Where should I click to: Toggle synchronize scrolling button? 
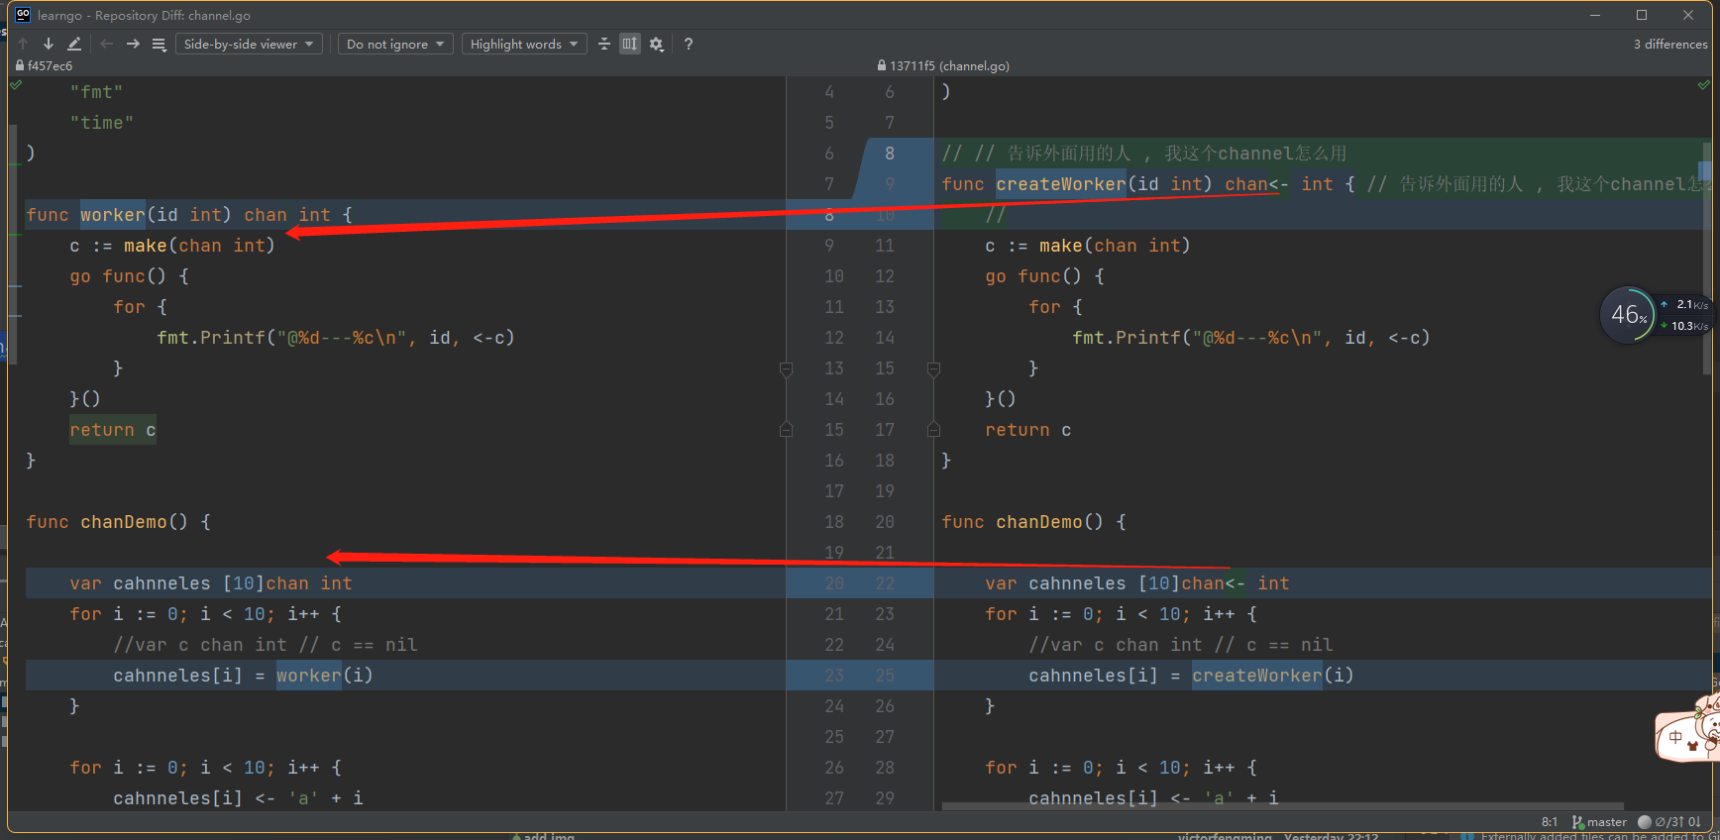click(x=630, y=44)
